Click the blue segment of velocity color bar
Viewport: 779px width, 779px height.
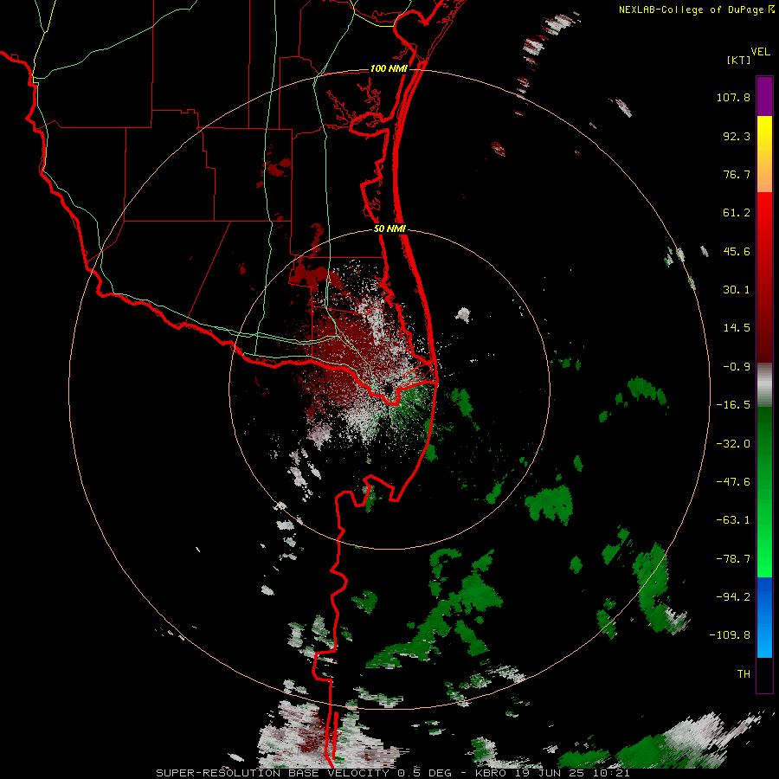point(764,617)
